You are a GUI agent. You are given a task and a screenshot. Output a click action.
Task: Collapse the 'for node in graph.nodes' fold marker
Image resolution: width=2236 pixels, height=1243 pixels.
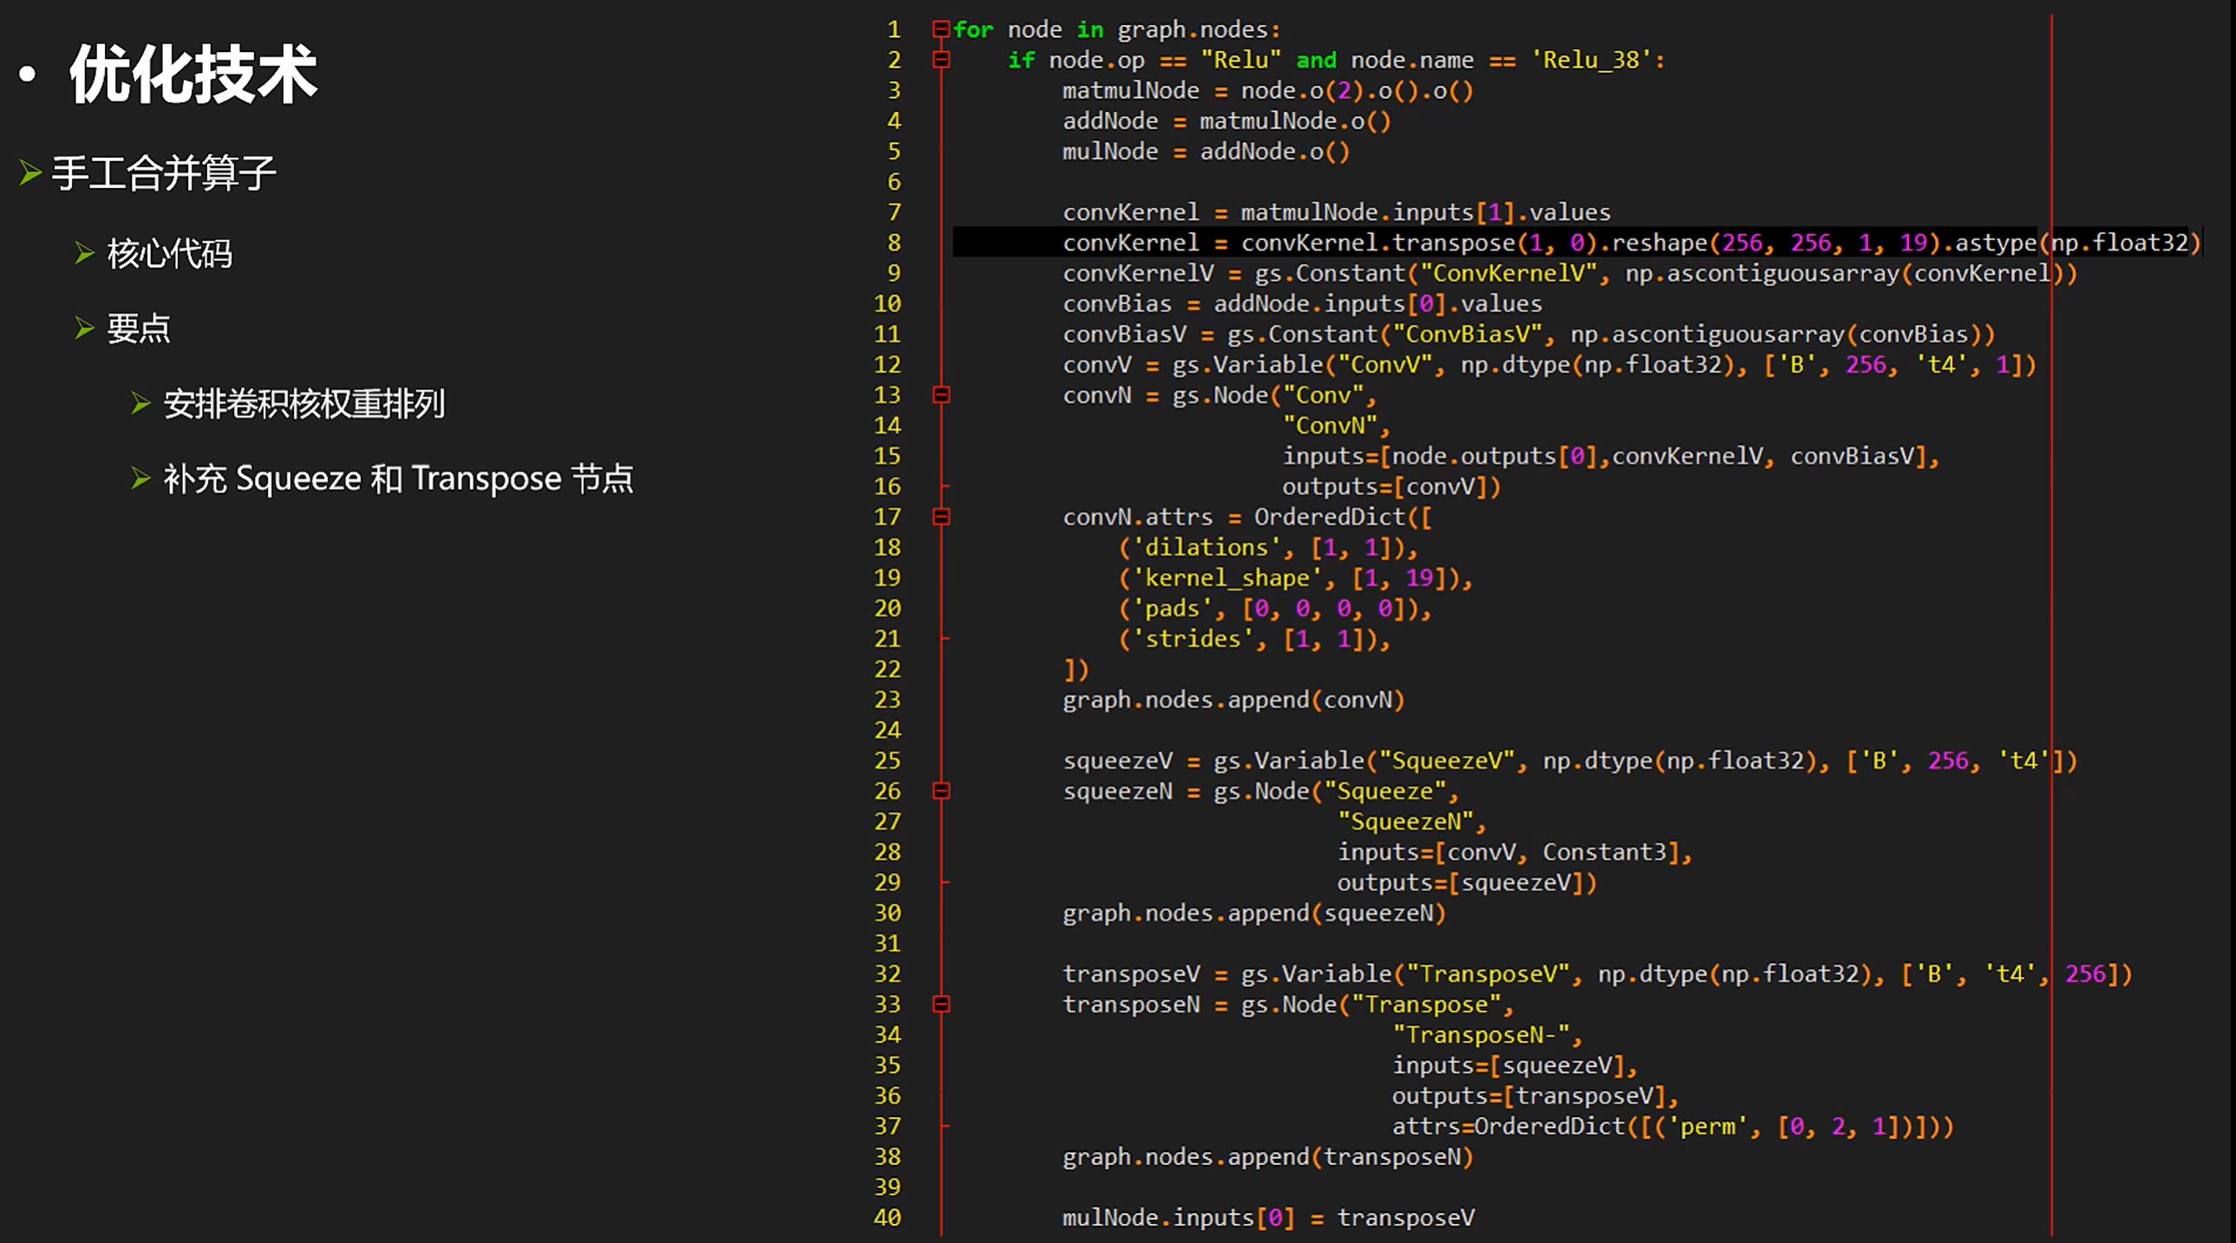940,29
